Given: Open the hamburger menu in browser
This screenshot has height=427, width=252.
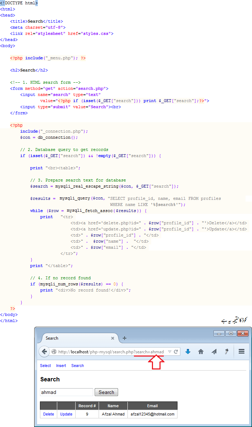Looking at the screenshot, I should 242,352.
